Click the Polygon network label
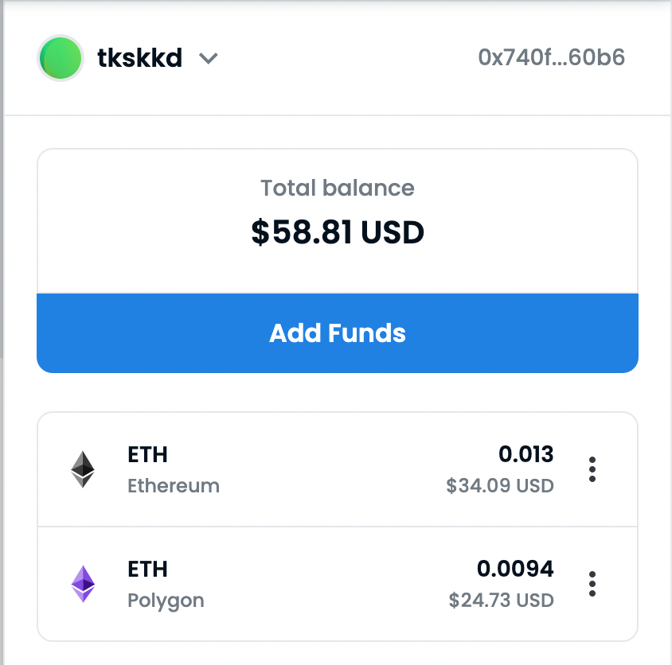The width and height of the screenshot is (672, 665). (166, 601)
